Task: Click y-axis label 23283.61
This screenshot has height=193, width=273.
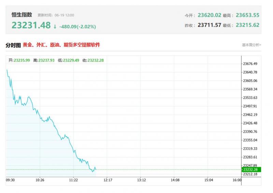Action: click(250, 157)
